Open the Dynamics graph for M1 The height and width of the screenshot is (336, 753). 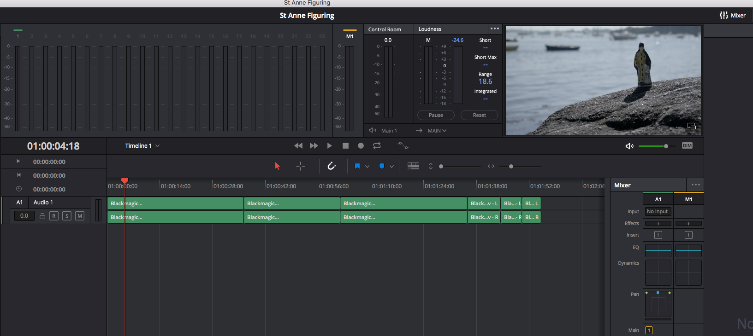pos(688,273)
